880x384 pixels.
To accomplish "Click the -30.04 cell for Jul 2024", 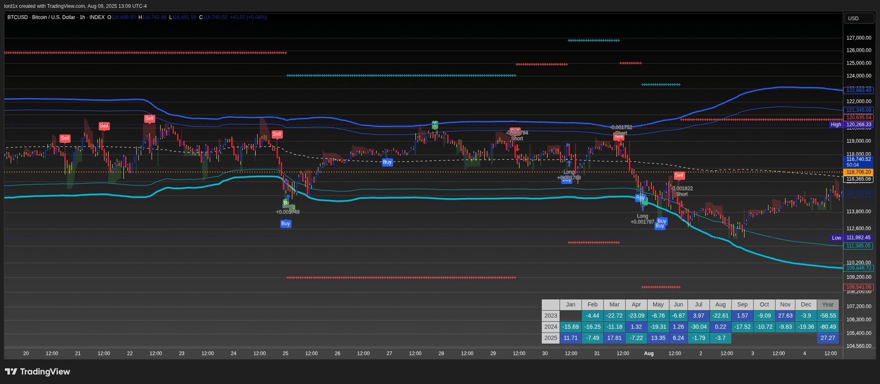I will coord(698,327).
